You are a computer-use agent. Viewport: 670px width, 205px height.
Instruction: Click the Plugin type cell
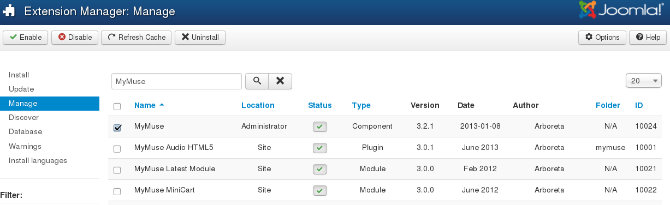pyautogui.click(x=372, y=147)
